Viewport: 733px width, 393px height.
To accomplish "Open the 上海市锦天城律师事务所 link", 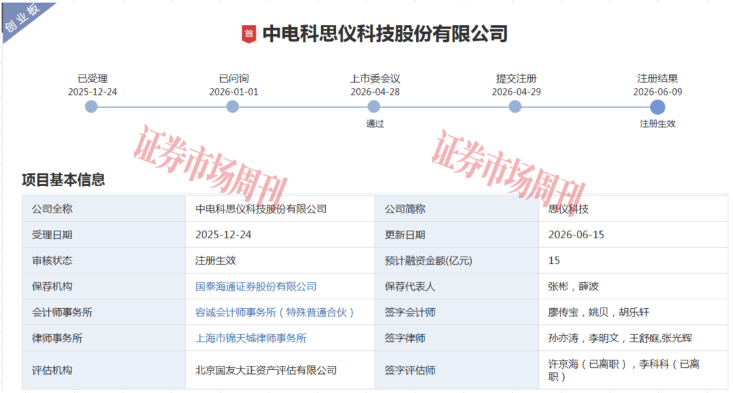I will coord(250,338).
